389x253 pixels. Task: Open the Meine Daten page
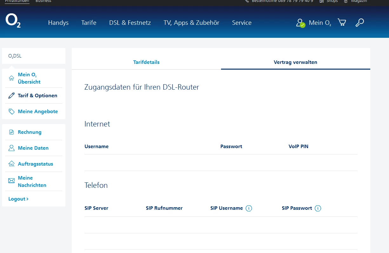pyautogui.click(x=33, y=148)
